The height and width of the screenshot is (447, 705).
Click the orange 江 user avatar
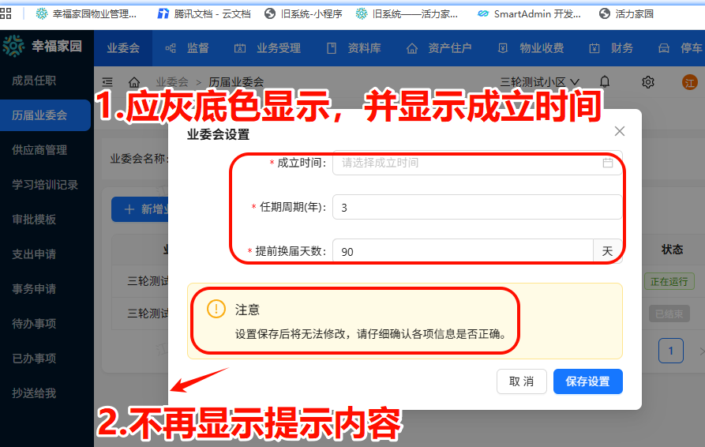coord(690,82)
